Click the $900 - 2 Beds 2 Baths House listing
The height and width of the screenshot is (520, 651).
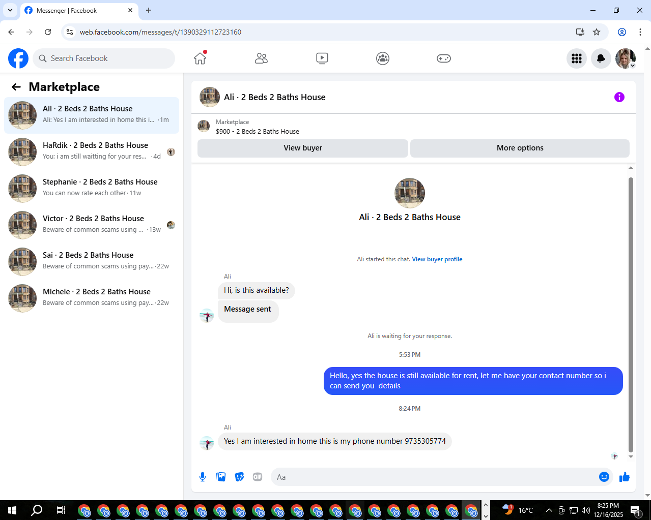[257, 131]
